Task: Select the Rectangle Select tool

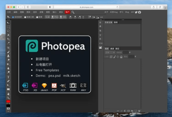Action: tap(8, 27)
